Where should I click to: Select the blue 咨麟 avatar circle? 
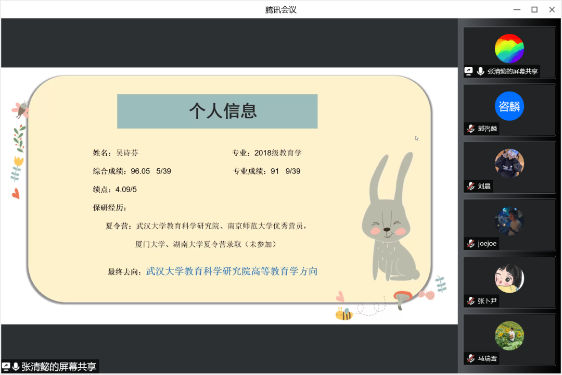tap(509, 106)
